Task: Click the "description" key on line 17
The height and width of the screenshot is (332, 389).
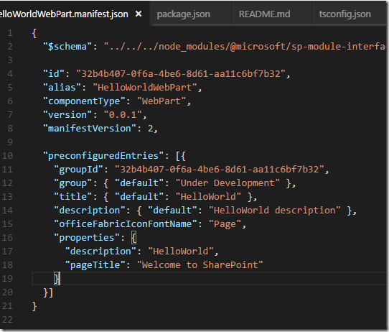Action: pyautogui.click(x=101, y=252)
